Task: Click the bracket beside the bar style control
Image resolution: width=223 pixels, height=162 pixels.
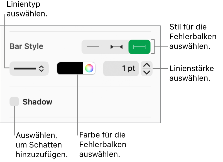Action: tap(153, 47)
